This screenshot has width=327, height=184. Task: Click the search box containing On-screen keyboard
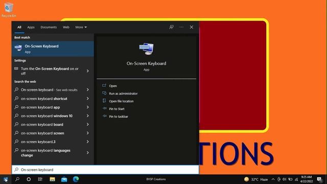(x=105, y=170)
